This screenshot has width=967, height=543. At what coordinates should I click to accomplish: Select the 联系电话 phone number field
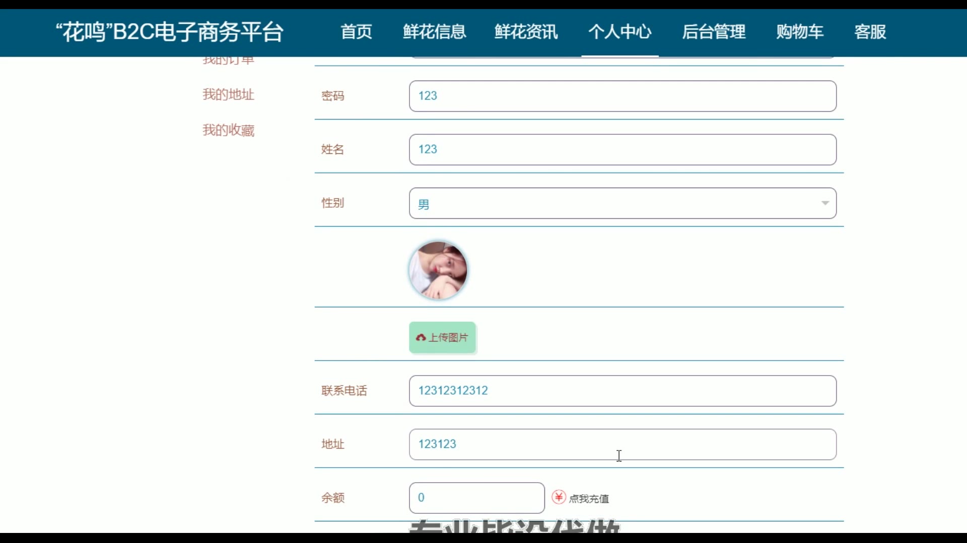click(x=623, y=391)
